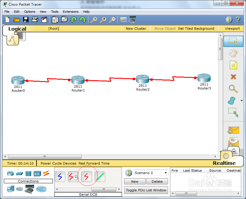246x199 pixels.
Task: Add Complex PDU open envelope icon
Action: click(x=234, y=142)
